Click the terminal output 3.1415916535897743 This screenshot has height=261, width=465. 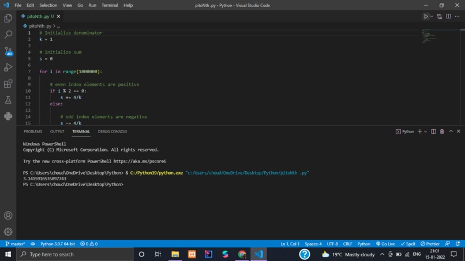pos(44,179)
